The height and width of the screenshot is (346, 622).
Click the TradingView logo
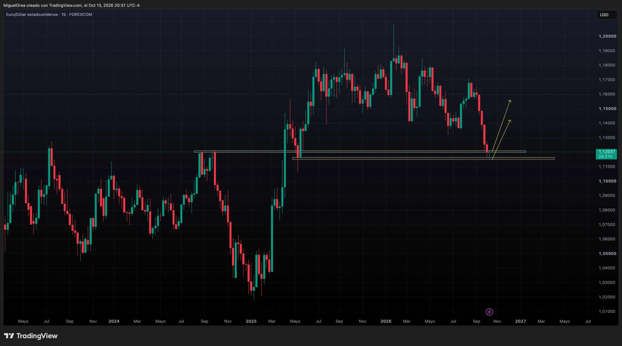pos(31,336)
